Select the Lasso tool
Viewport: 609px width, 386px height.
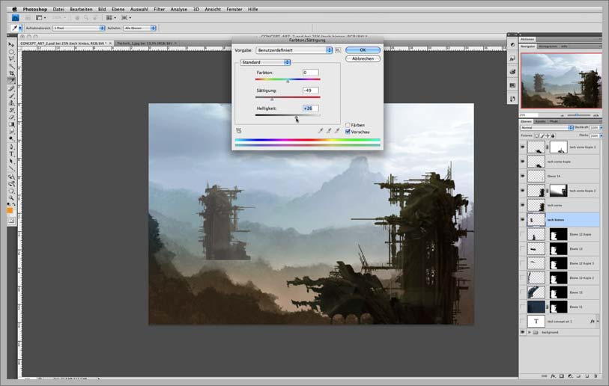click(x=11, y=59)
